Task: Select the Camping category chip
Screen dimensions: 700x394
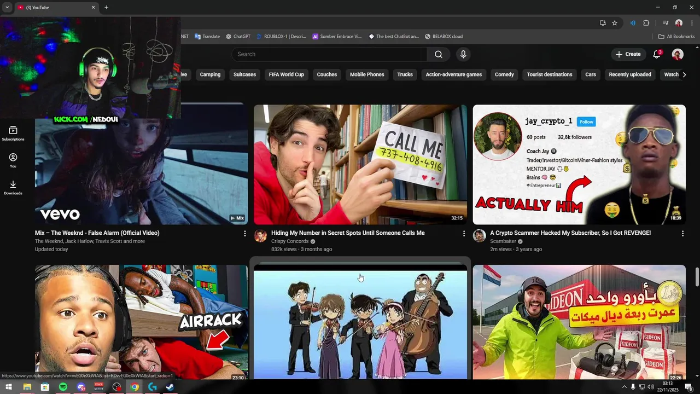Action: (210, 74)
